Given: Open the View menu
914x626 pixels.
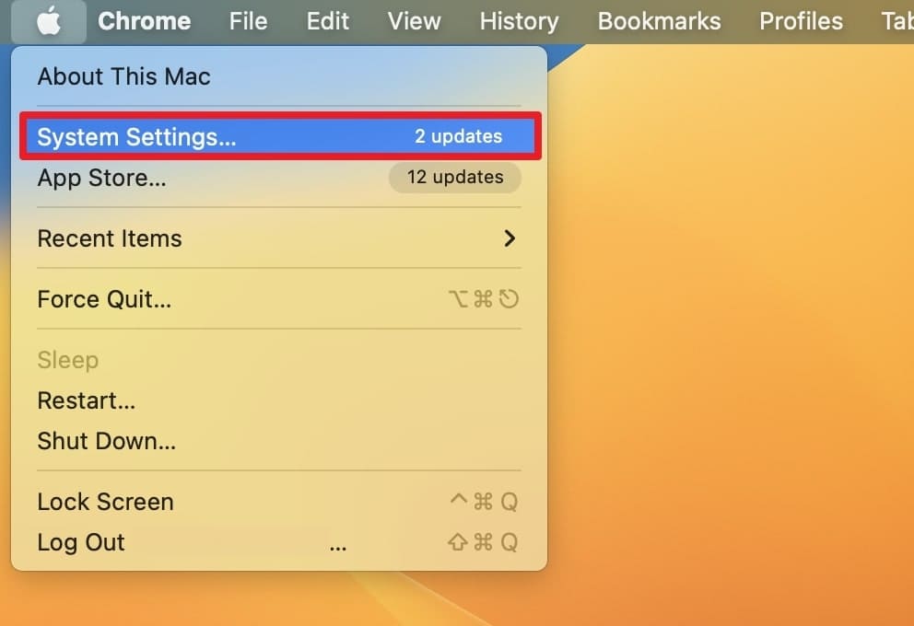Looking at the screenshot, I should pos(414,21).
